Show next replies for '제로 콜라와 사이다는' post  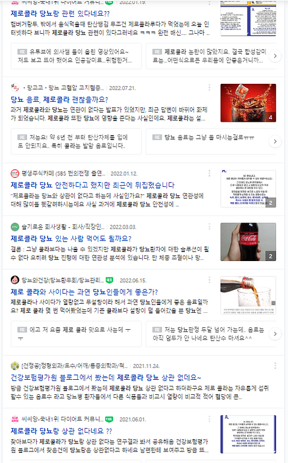point(275,333)
